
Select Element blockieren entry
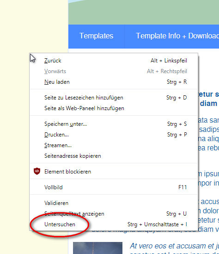tap(114, 172)
